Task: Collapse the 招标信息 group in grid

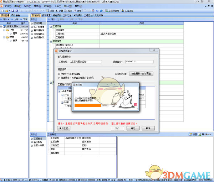Action: point(51,41)
